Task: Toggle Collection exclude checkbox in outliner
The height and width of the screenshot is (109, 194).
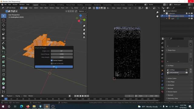Action: coord(187,13)
